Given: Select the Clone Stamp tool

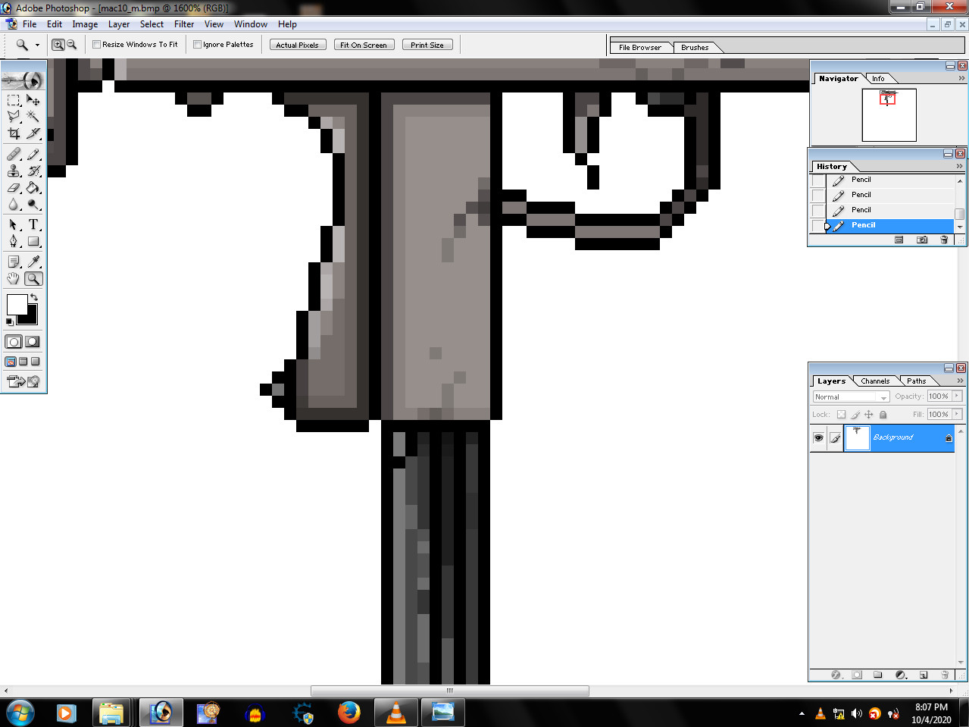Looking at the screenshot, I should pyautogui.click(x=14, y=171).
